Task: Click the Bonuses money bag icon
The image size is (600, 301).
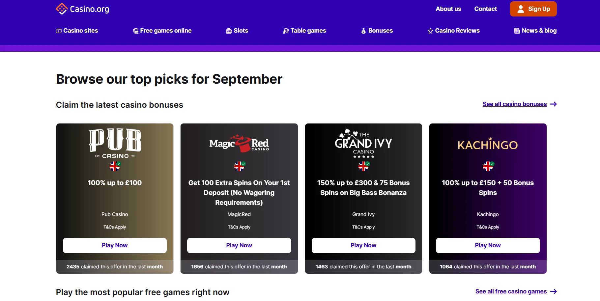Action: tap(363, 31)
